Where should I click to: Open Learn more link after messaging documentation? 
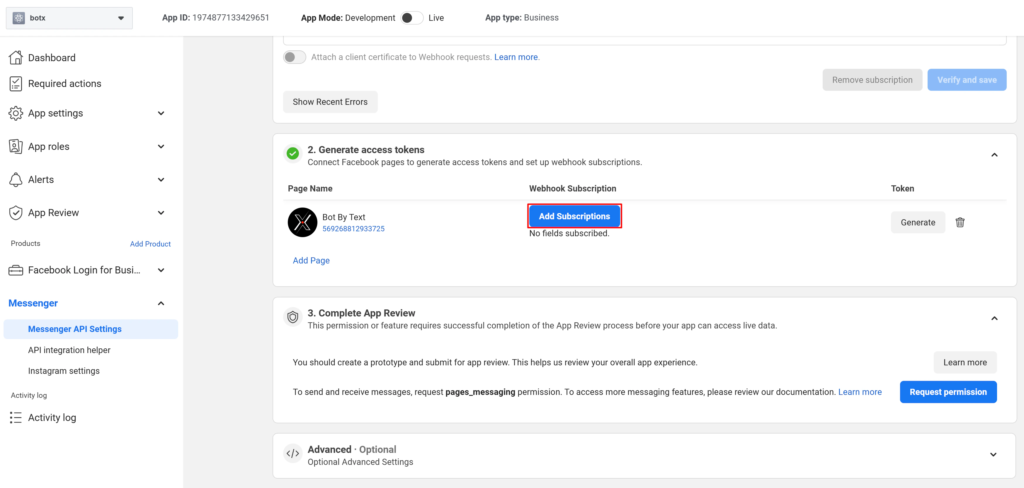click(860, 392)
